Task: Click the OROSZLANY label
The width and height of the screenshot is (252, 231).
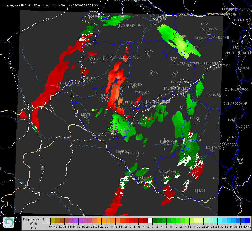Action: (x=204, y=38)
